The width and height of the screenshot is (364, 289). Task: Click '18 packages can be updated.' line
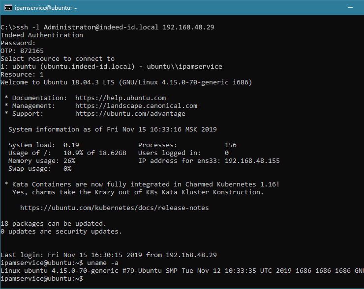point(54,224)
